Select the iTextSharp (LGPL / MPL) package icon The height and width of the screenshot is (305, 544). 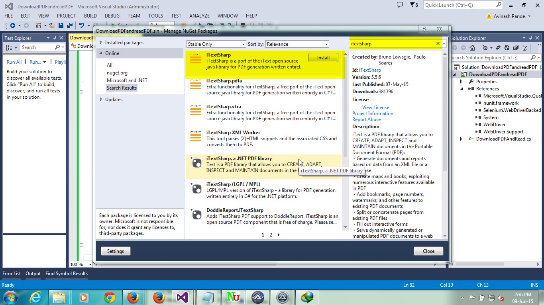point(196,188)
